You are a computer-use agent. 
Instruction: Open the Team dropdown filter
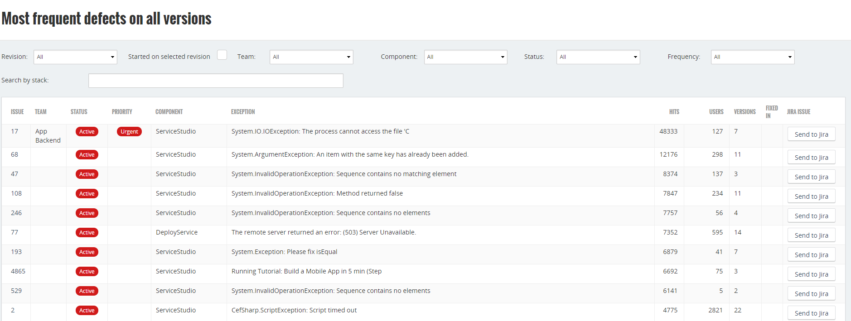[x=311, y=57]
